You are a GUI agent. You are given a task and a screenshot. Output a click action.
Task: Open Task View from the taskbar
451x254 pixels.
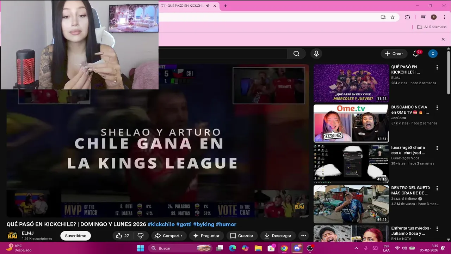coord(220,248)
